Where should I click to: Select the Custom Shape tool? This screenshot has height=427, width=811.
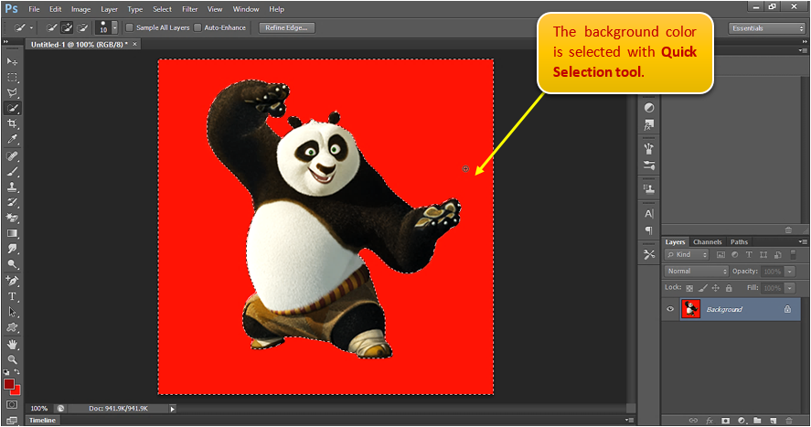click(x=12, y=327)
